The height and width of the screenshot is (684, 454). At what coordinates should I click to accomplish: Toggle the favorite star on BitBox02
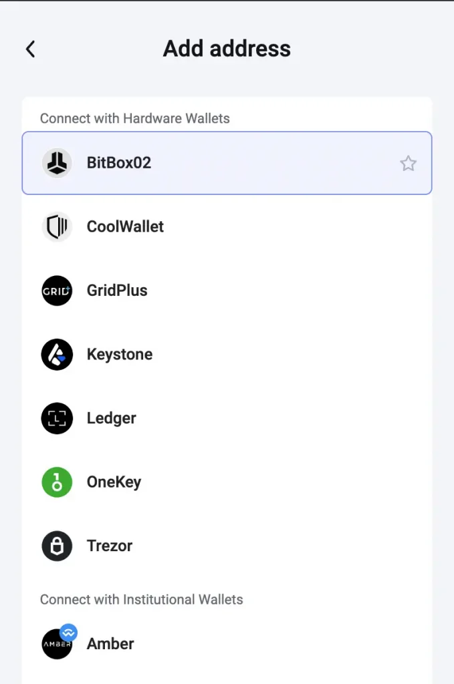[408, 163]
